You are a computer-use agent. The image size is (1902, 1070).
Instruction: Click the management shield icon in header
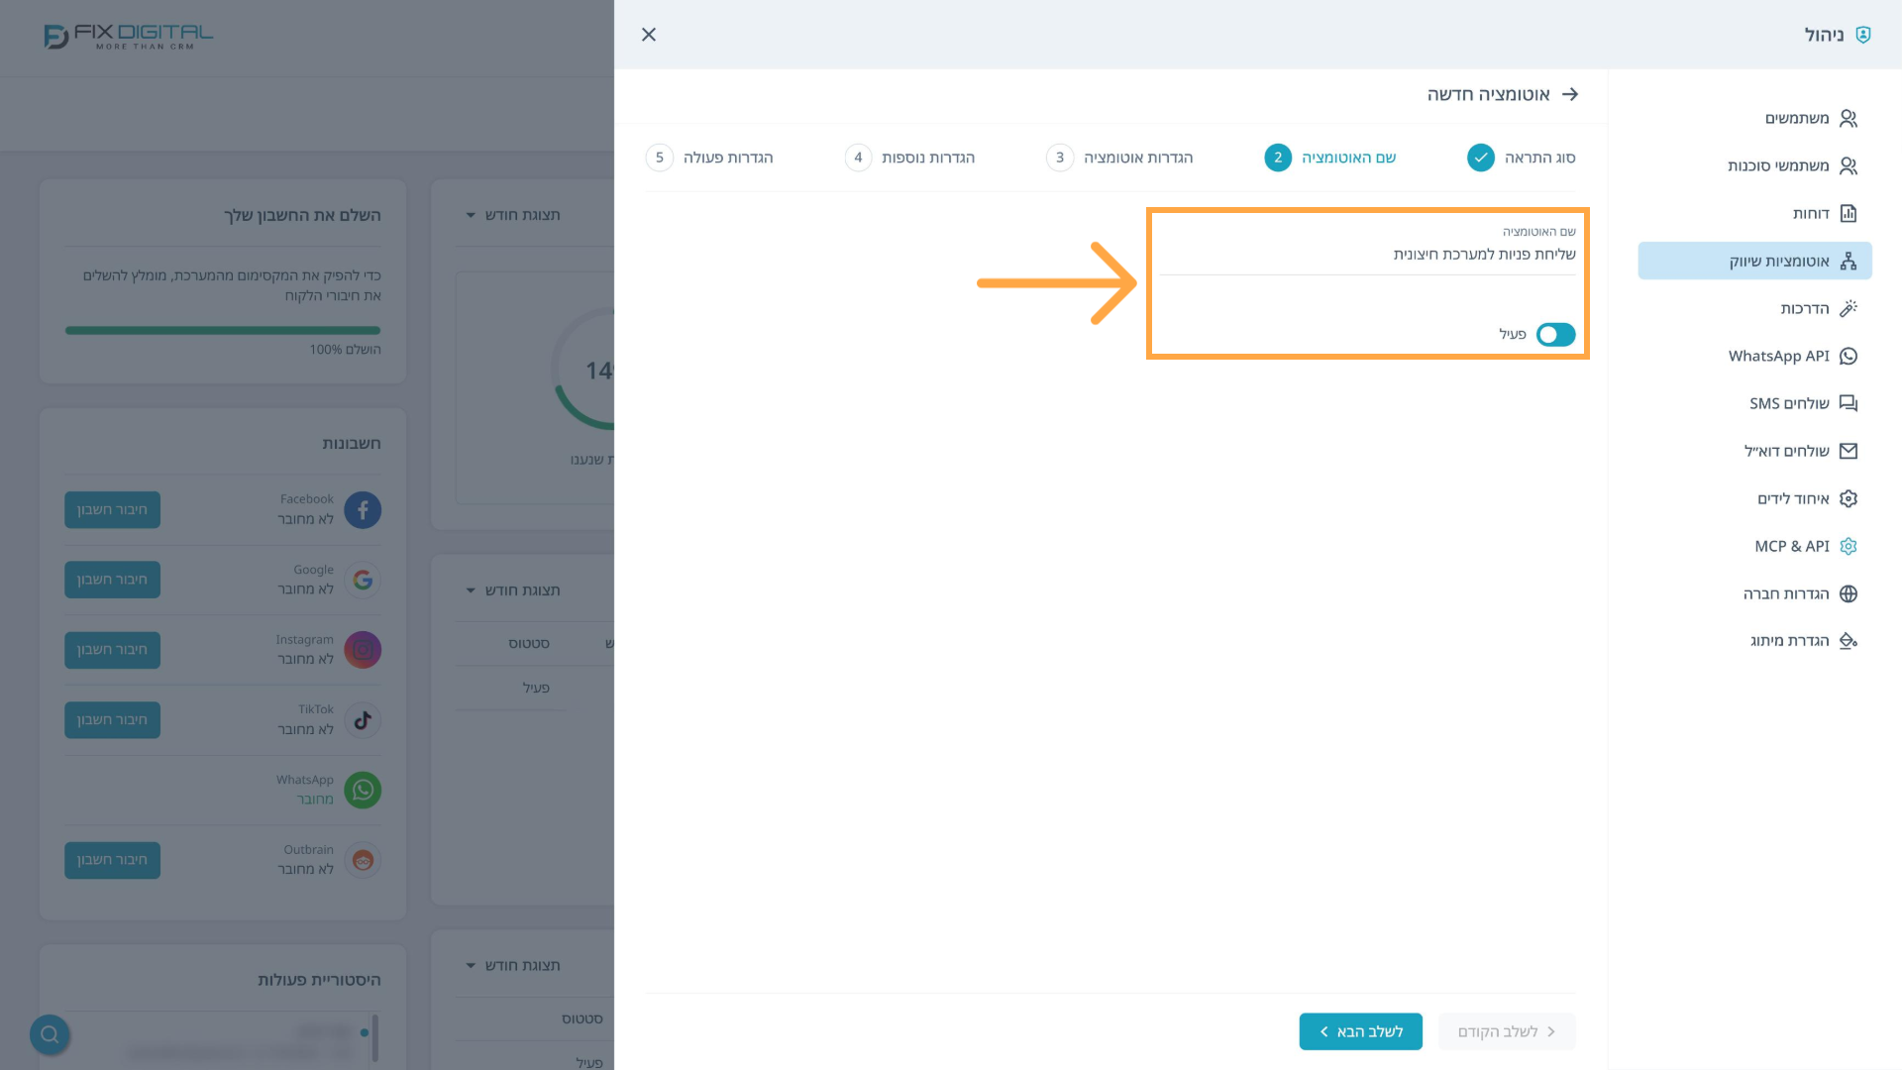(1863, 35)
